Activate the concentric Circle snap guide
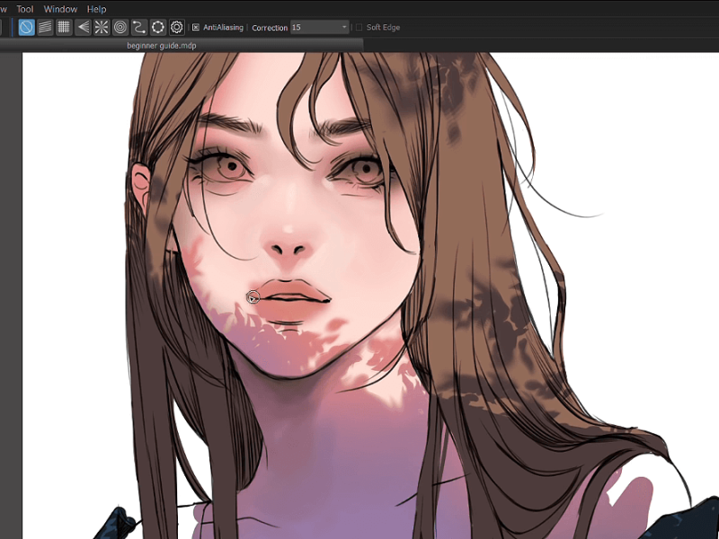The width and height of the screenshot is (719, 539). (120, 27)
